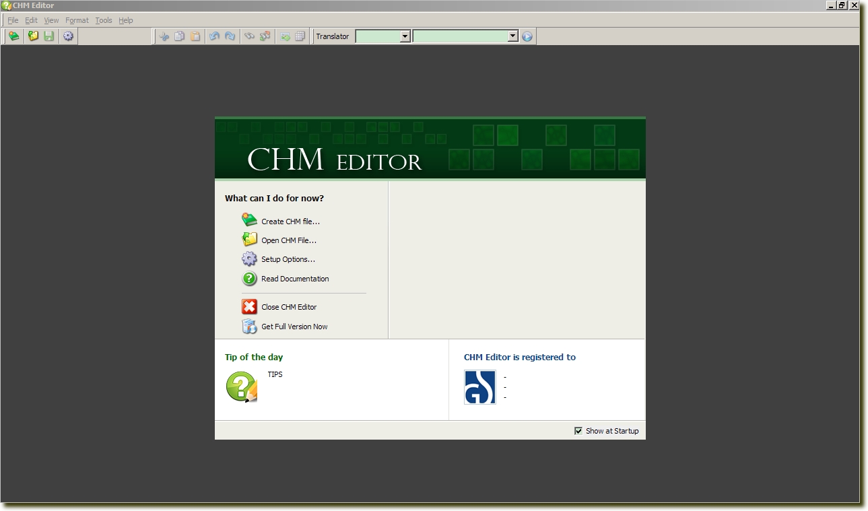
Task: Click the blue registration logo thumbnail
Action: tap(480, 387)
